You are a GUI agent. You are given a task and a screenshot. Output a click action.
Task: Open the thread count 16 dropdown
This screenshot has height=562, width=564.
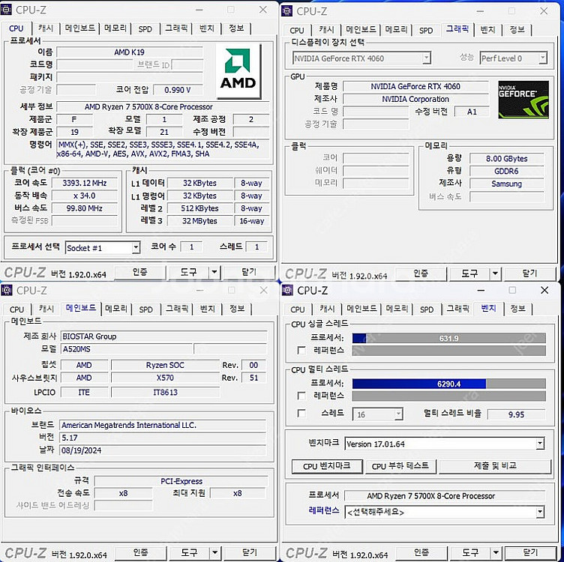tap(398, 414)
